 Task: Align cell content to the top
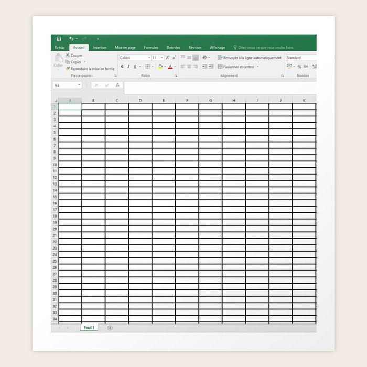[183, 57]
